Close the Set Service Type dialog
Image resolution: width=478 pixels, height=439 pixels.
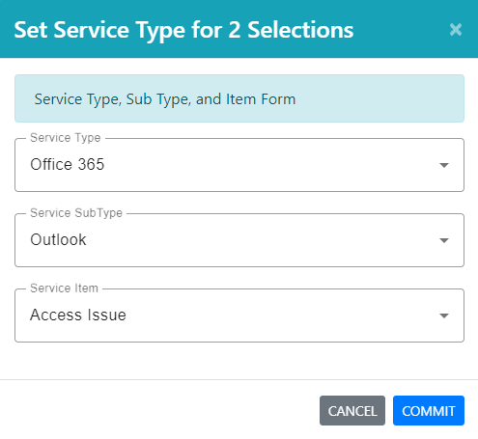(456, 30)
